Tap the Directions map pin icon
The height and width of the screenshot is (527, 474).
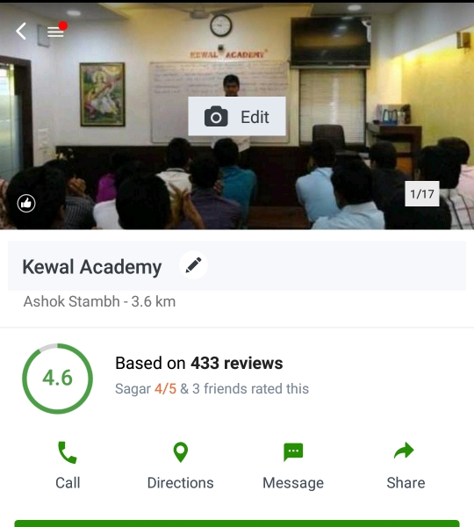point(181,452)
